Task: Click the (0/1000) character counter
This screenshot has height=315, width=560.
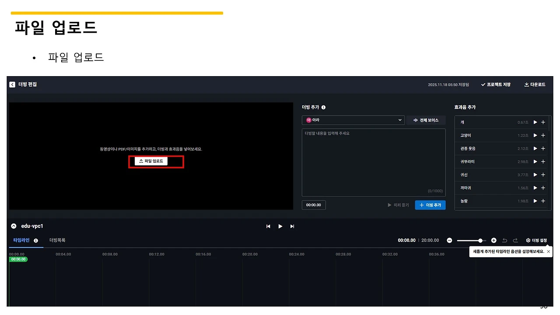Action: 435,191
